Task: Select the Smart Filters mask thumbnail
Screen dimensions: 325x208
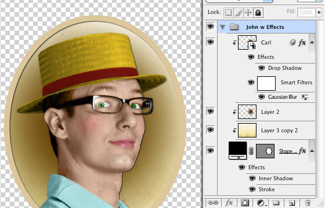Action: tap(266, 83)
